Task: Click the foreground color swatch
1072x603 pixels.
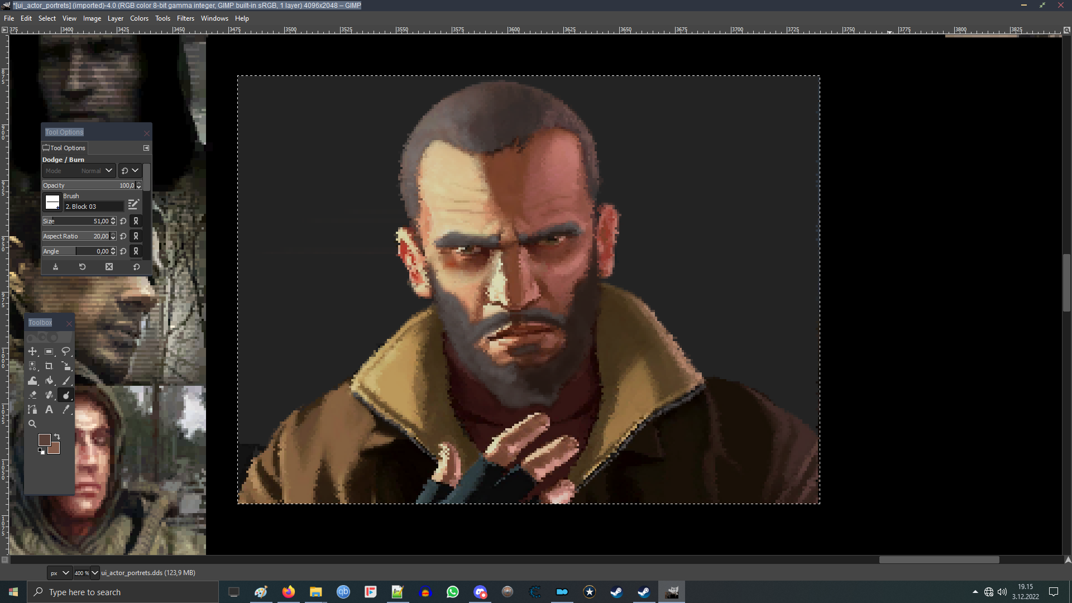Action: coord(44,440)
